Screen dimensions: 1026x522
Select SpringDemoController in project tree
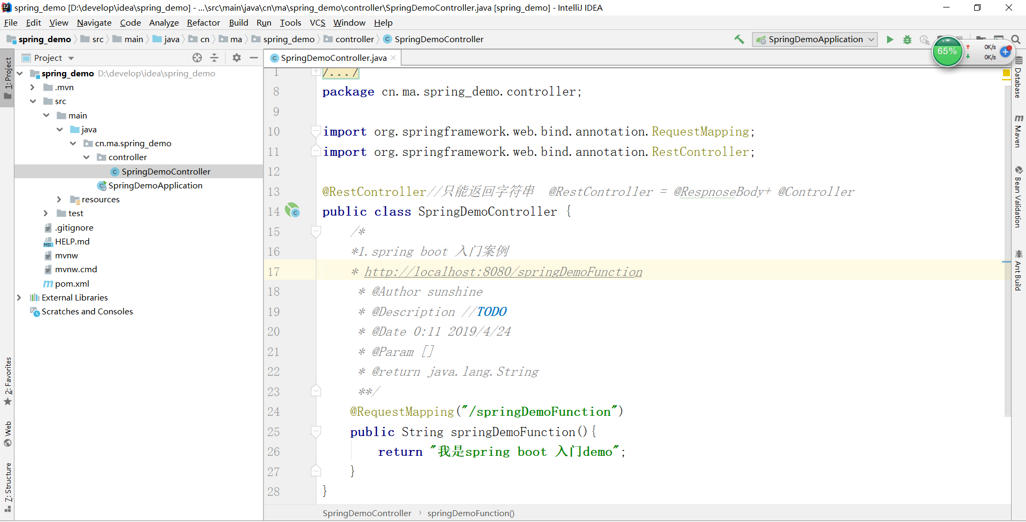pos(166,171)
